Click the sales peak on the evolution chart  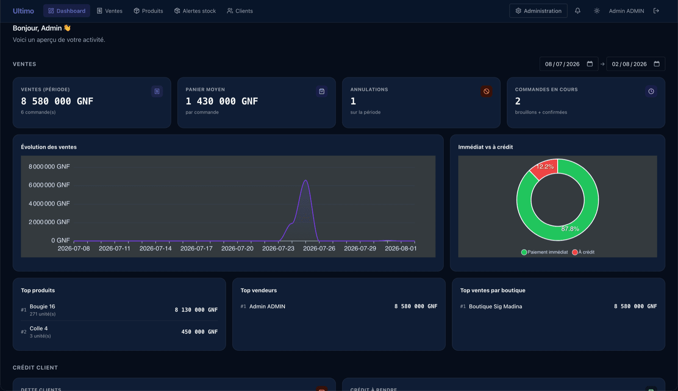(x=306, y=181)
